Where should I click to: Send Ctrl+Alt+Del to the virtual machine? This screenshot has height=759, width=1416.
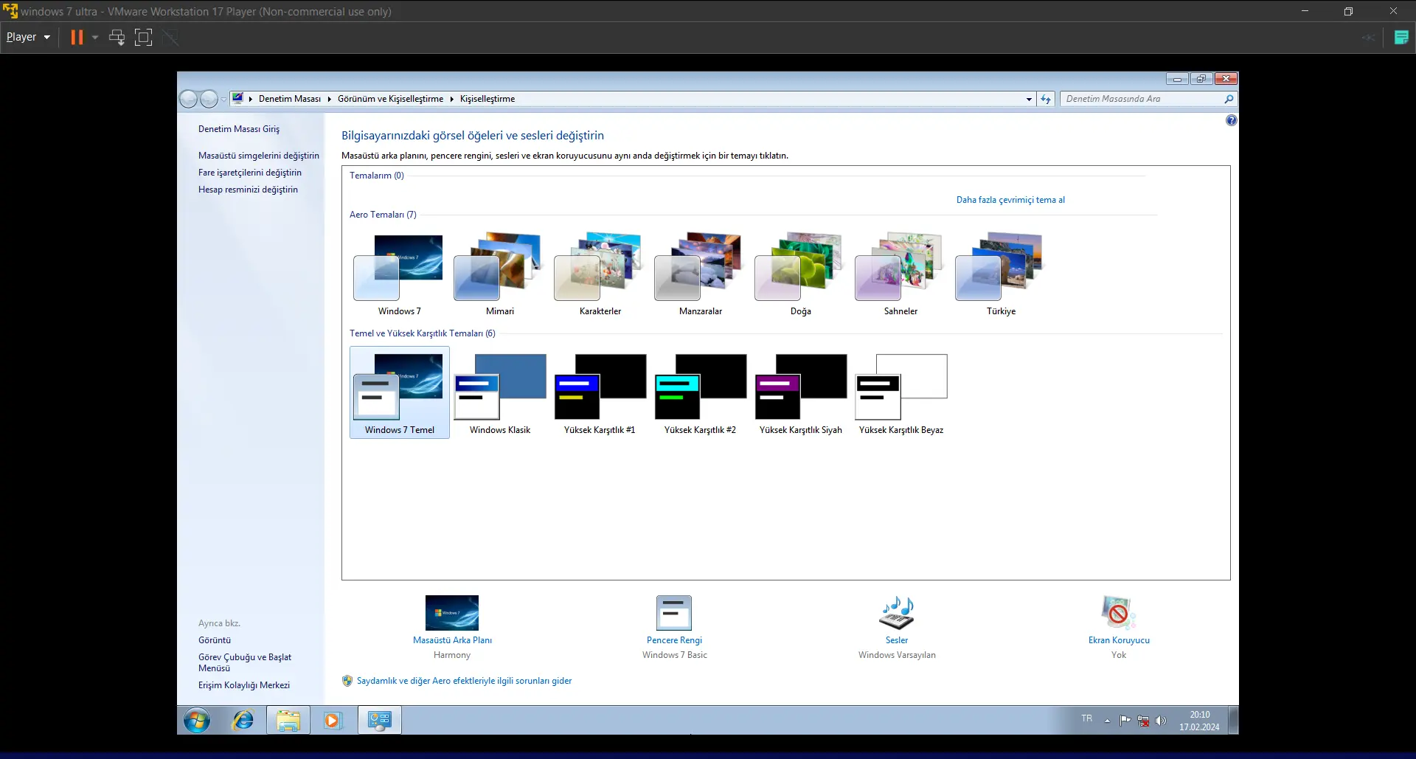coord(117,37)
